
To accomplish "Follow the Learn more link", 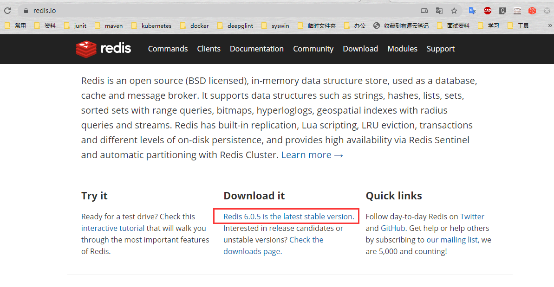I will click(312, 155).
